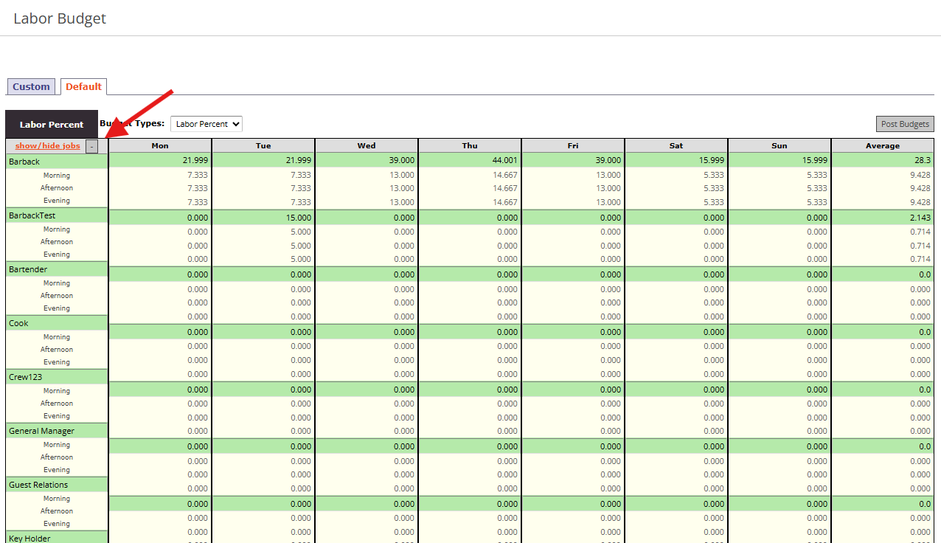941x543 pixels.
Task: Click the Labor Percent header box
Action: pyautogui.click(x=52, y=125)
